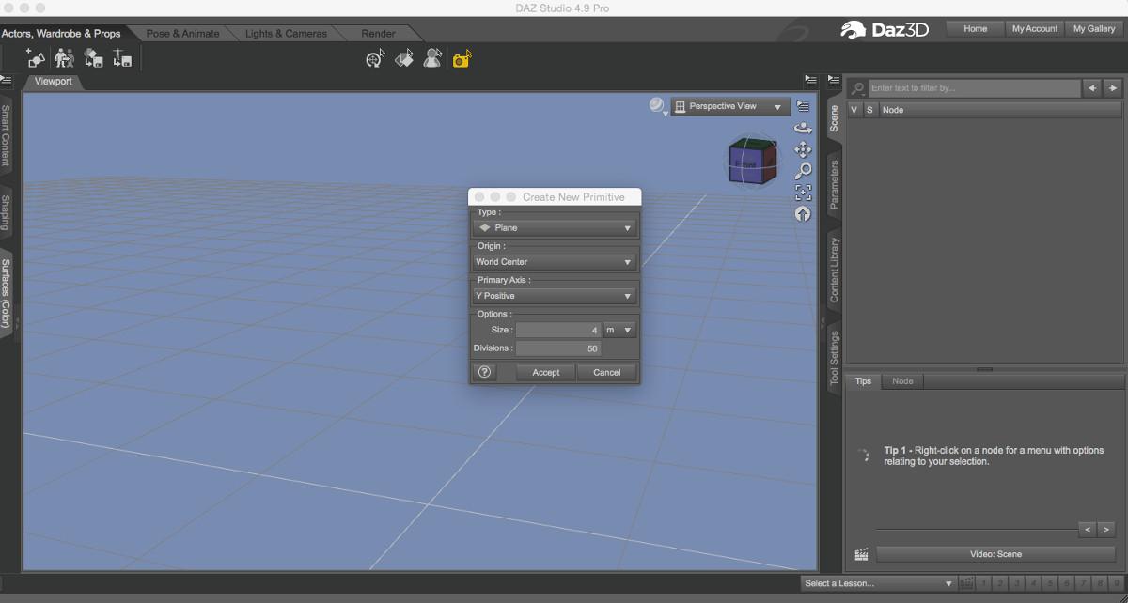Click the lesson clapperboard icon in bottom bar

click(x=967, y=583)
